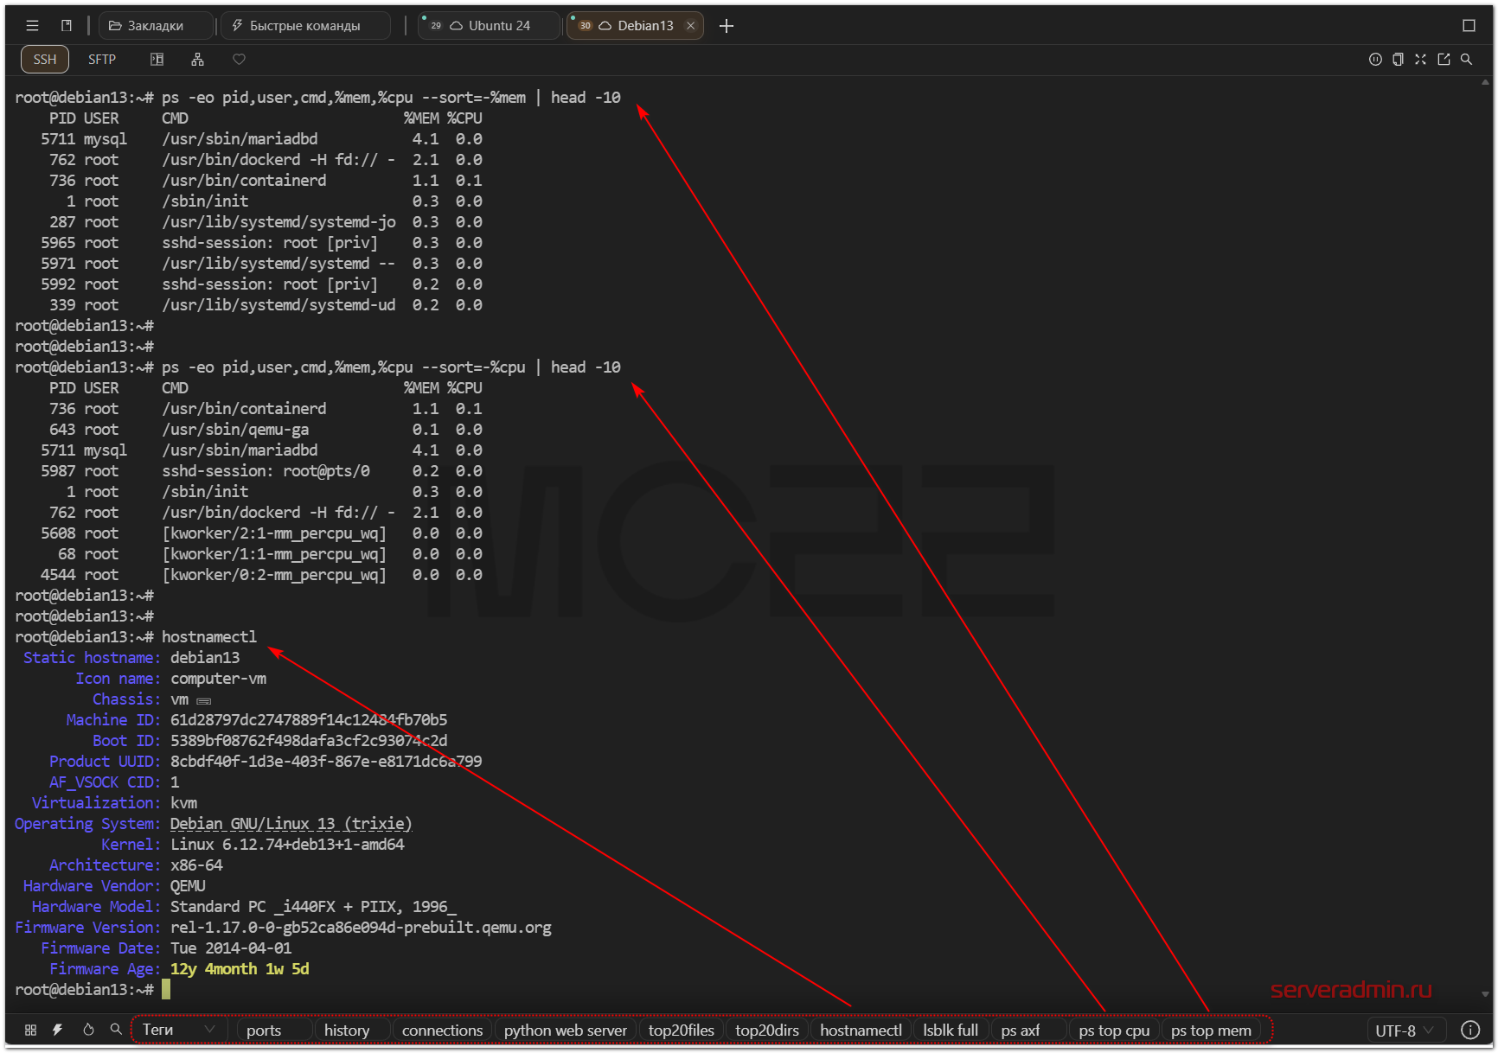Image resolution: width=1498 pixels, height=1053 pixels.
Task: Click the Firmware Age '12y 4month 1w 5d'
Action: tap(240, 969)
